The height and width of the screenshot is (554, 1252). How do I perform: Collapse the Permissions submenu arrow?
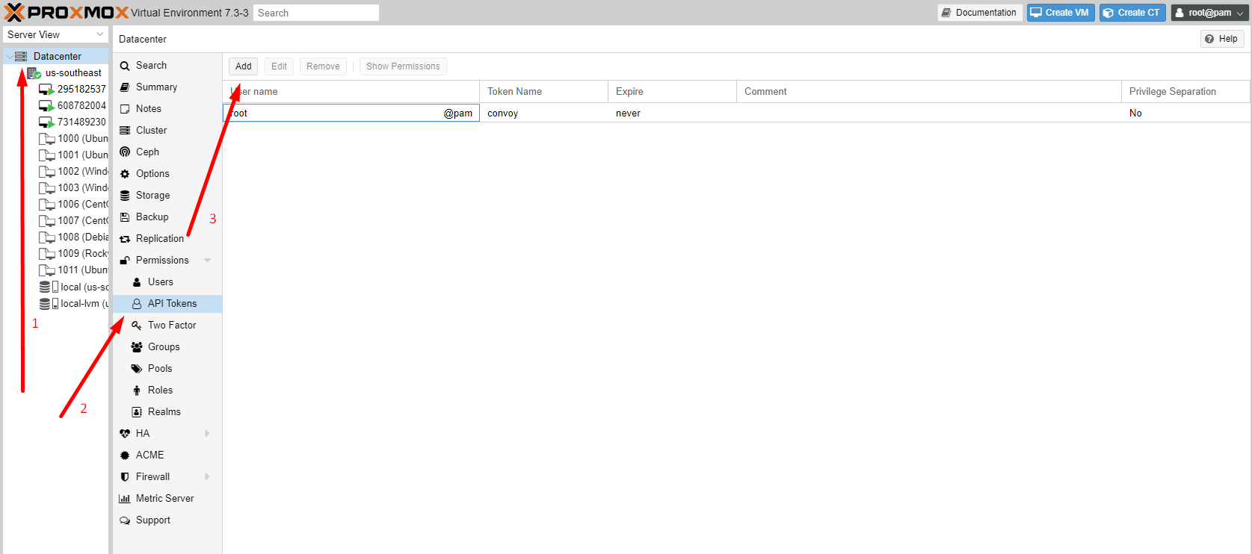[x=208, y=261]
